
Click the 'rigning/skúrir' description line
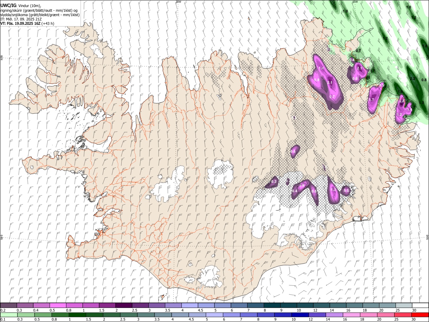pyautogui.click(x=39, y=10)
